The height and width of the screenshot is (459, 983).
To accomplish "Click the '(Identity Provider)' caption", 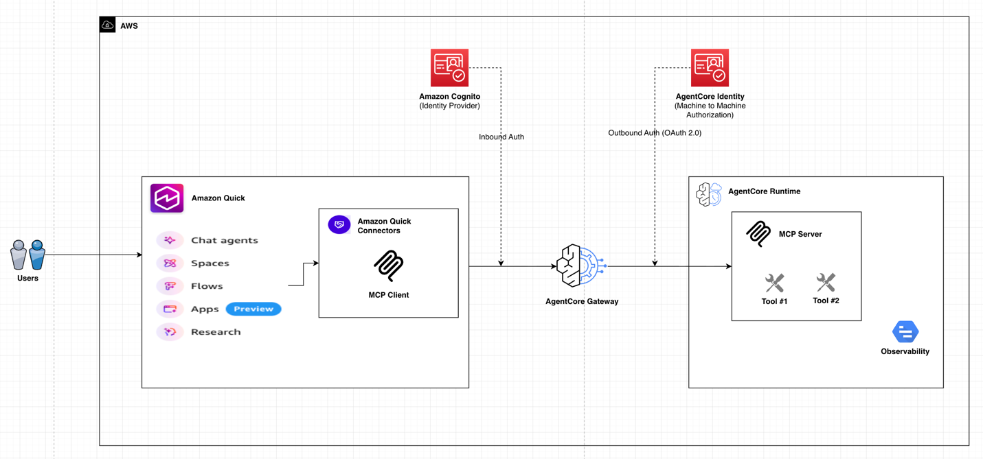I will [450, 106].
